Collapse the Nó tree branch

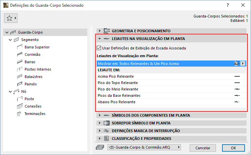click(9, 91)
